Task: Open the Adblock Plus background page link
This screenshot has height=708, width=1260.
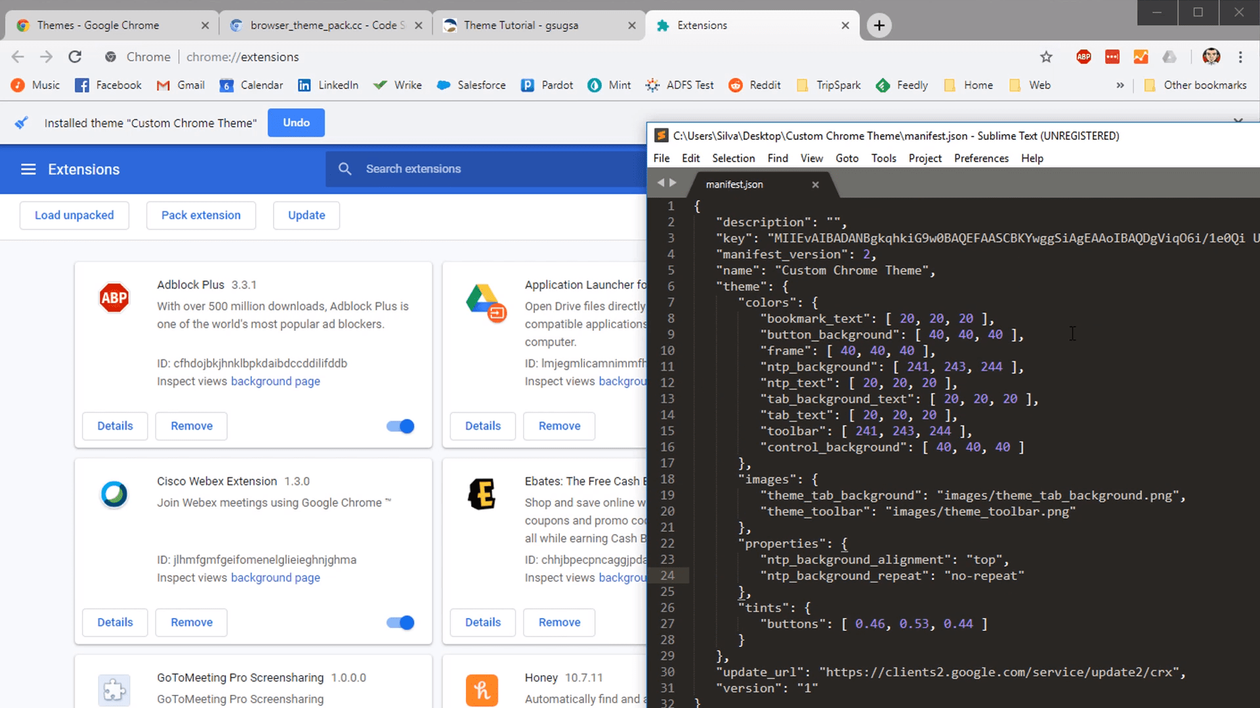Action: (275, 381)
